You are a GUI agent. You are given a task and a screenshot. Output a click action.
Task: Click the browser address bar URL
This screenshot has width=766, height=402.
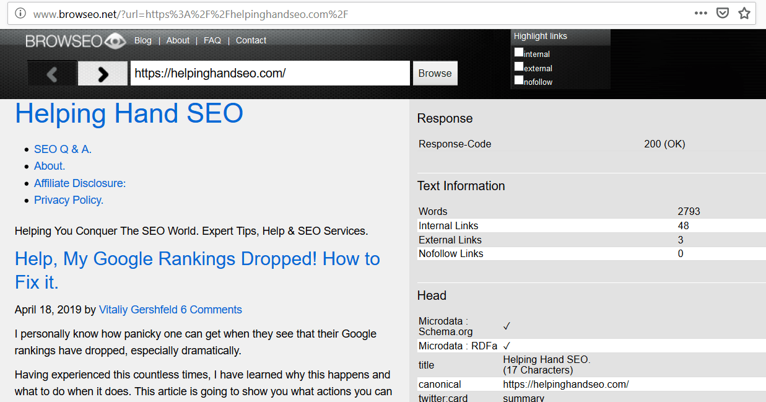[x=190, y=14]
